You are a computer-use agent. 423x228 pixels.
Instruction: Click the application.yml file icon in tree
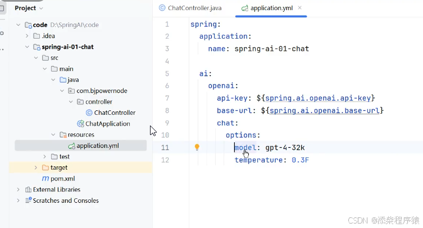point(71,146)
